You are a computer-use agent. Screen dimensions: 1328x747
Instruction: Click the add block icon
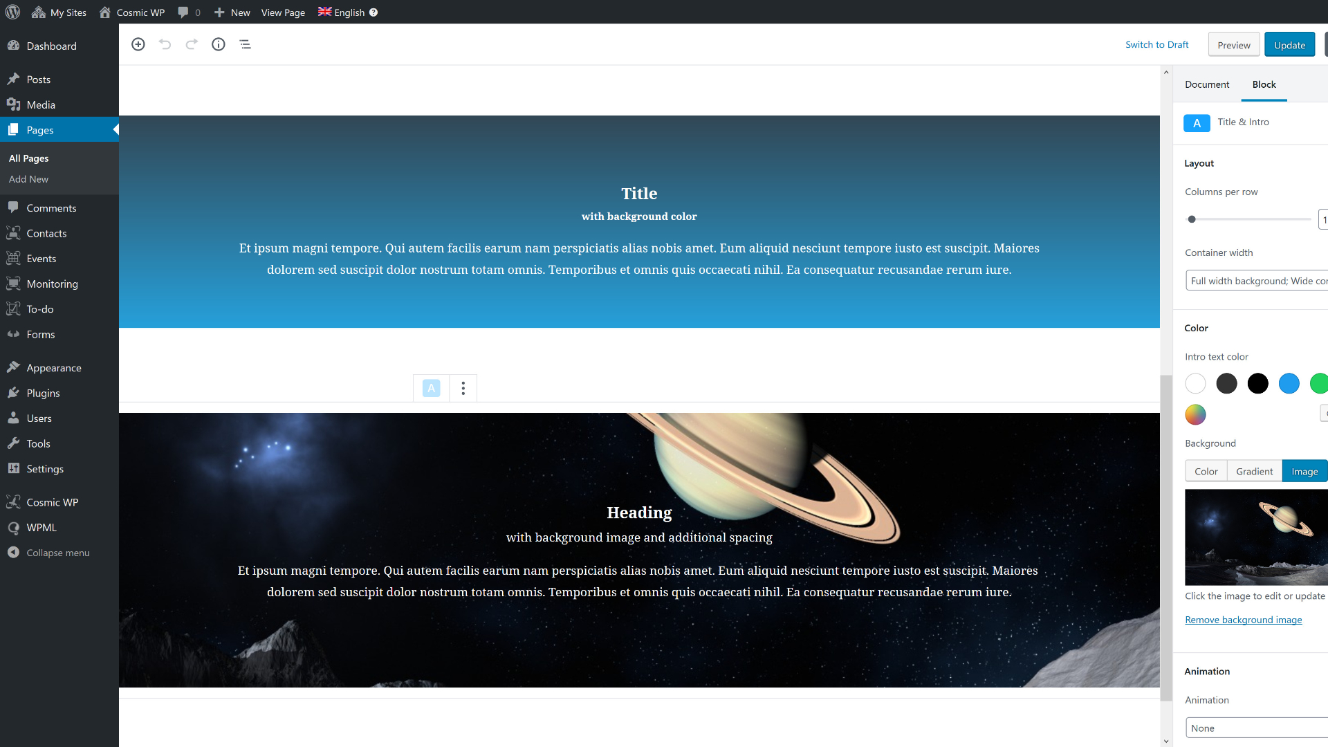(138, 44)
